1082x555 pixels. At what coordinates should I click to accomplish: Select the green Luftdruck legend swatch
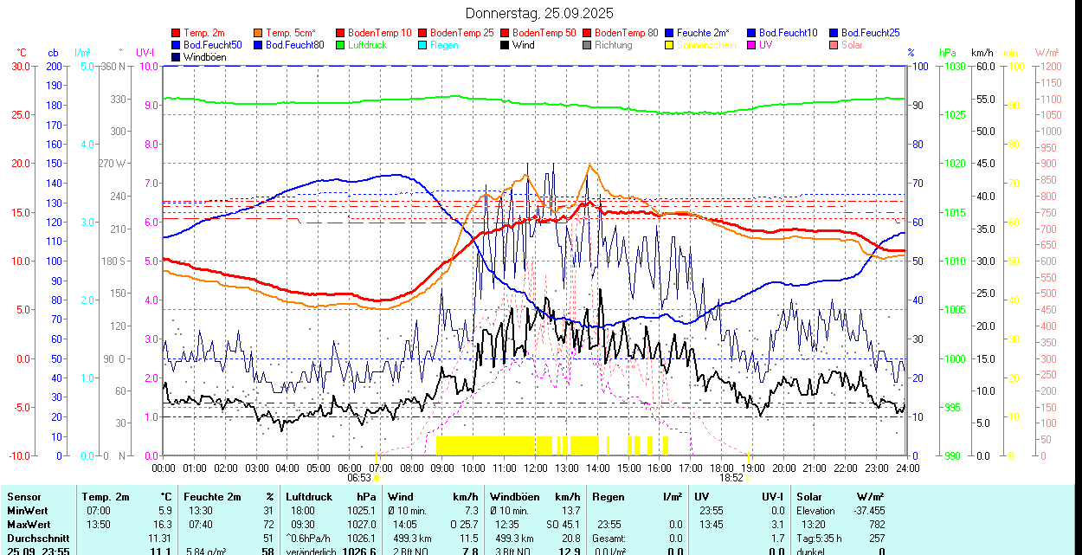point(341,45)
